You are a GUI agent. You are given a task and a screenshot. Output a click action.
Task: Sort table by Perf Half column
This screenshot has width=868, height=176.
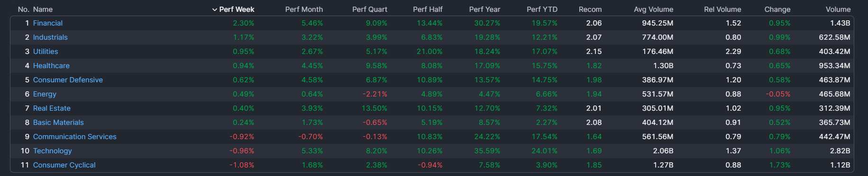tap(428, 9)
